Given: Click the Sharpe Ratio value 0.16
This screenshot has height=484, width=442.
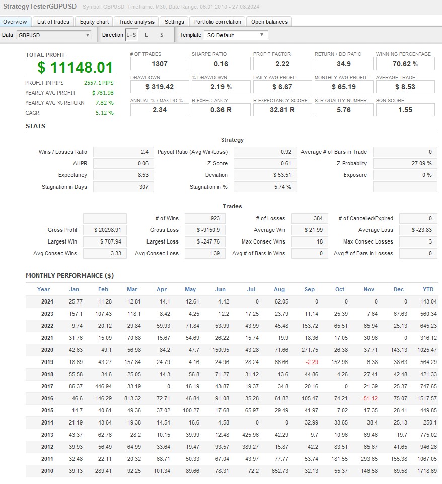Looking at the screenshot, I should (221, 64).
